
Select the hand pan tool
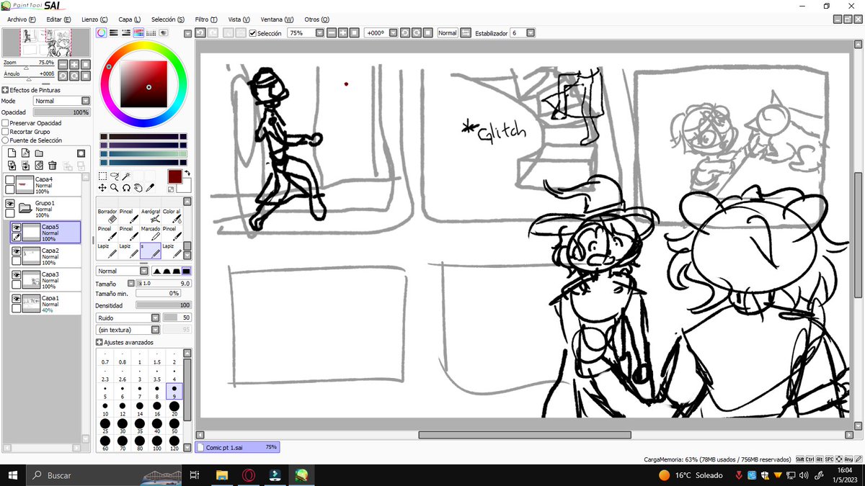[137, 187]
